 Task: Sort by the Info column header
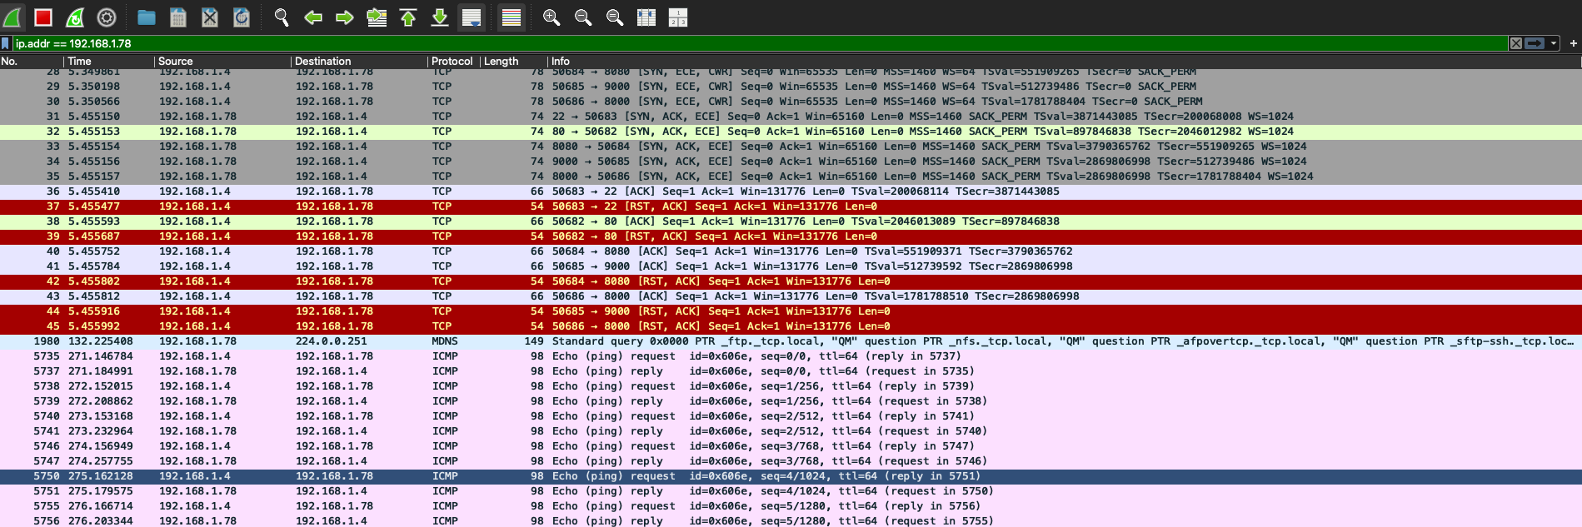pos(1064,61)
